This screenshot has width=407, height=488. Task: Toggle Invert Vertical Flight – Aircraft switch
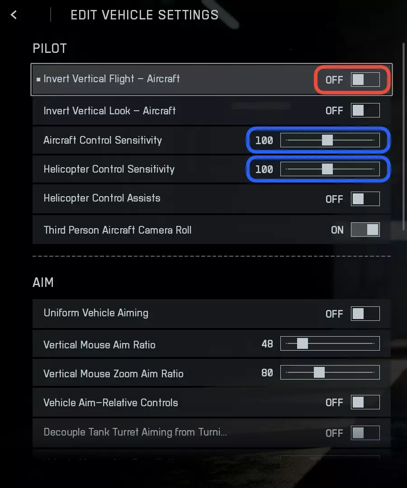(x=365, y=80)
